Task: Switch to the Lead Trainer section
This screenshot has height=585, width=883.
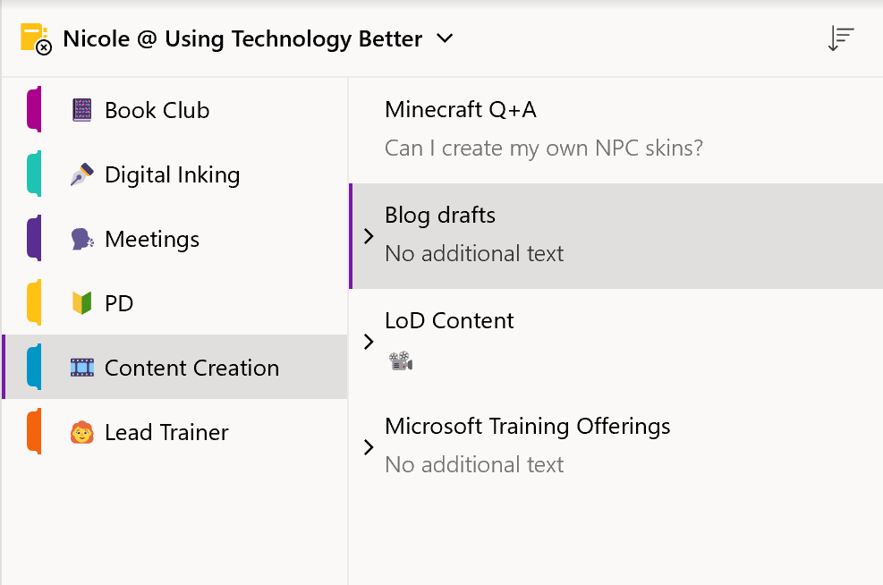Action: pyautogui.click(x=174, y=432)
